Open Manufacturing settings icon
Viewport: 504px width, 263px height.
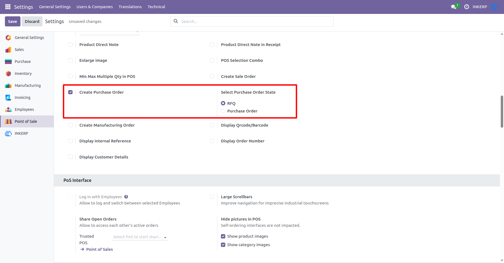point(8,85)
